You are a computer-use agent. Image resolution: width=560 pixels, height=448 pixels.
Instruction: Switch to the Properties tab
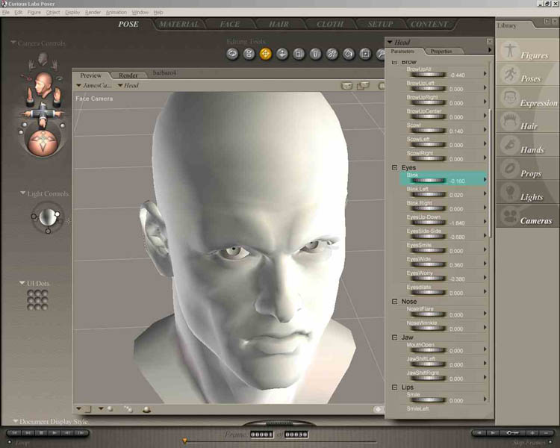click(441, 52)
